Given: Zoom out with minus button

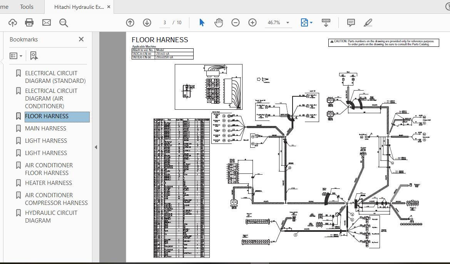Looking at the screenshot, I should (x=235, y=23).
